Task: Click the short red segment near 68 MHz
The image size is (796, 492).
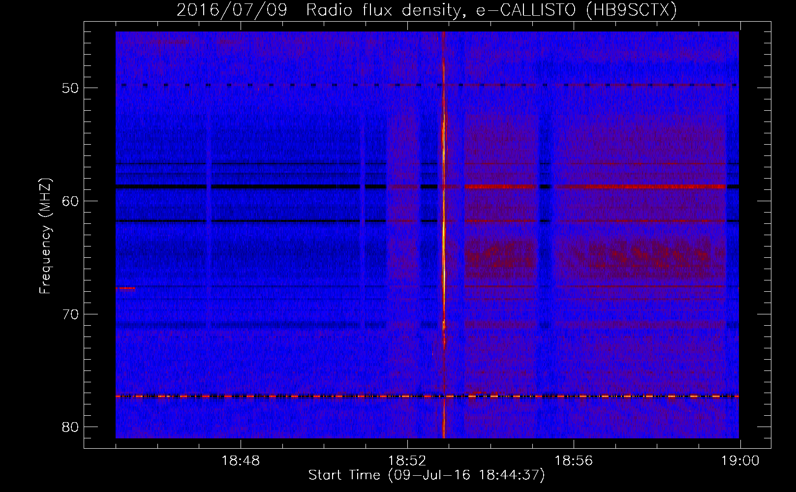Action: point(125,288)
